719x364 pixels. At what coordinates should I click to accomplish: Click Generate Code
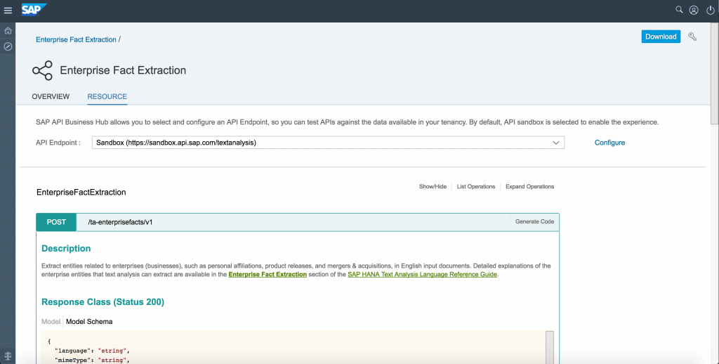pos(534,221)
